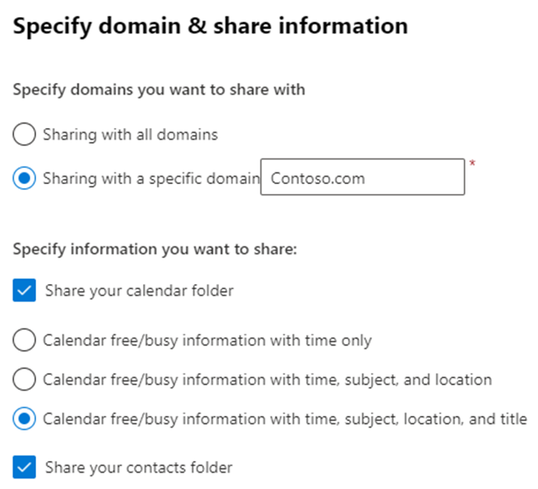Click the 'Contoso.com' text inside the field
Viewport: 538px width, 489px height.
pyautogui.click(x=317, y=178)
